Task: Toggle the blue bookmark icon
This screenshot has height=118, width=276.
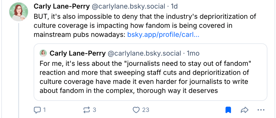Action: point(228,110)
